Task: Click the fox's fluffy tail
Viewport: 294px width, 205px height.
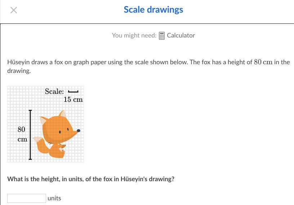Action: coord(40,144)
